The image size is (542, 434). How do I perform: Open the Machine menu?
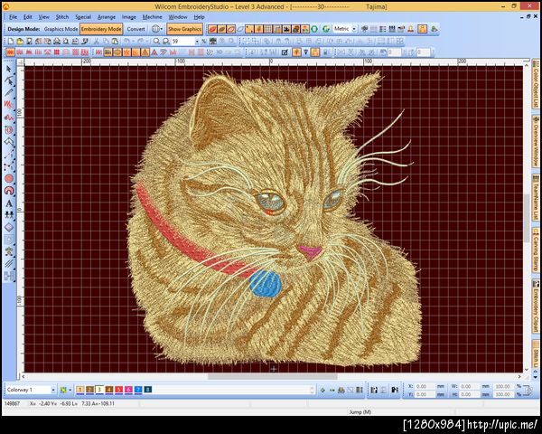pos(152,17)
